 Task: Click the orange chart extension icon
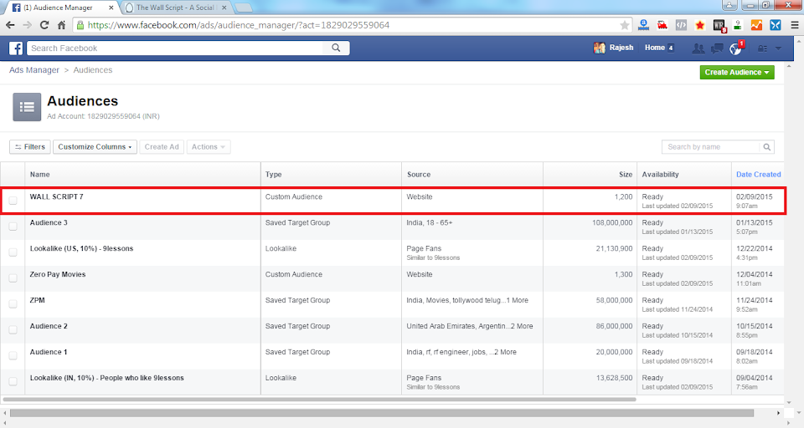point(756,24)
